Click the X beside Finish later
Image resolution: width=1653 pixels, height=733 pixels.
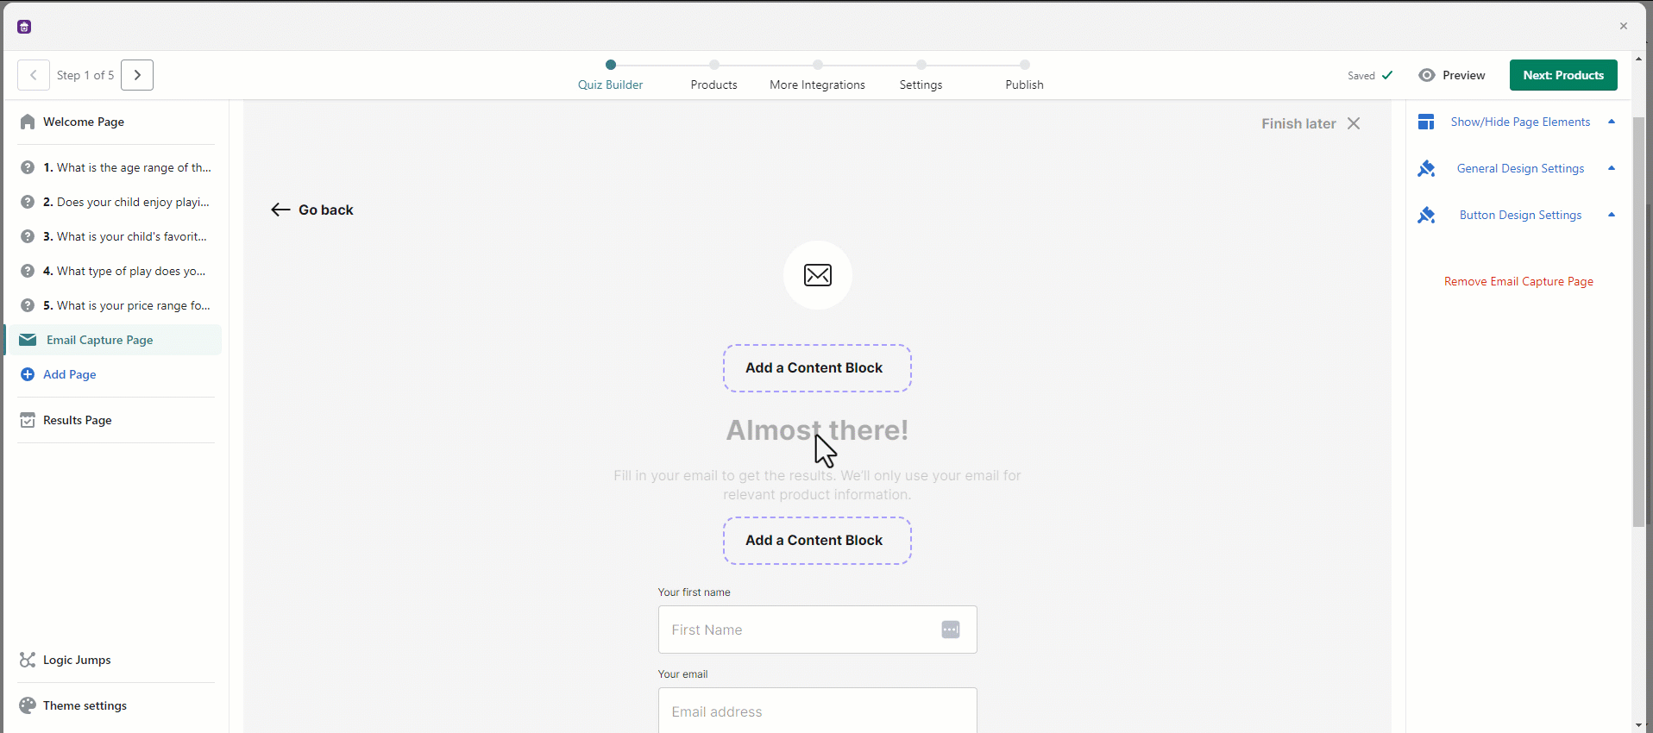[x=1354, y=123]
